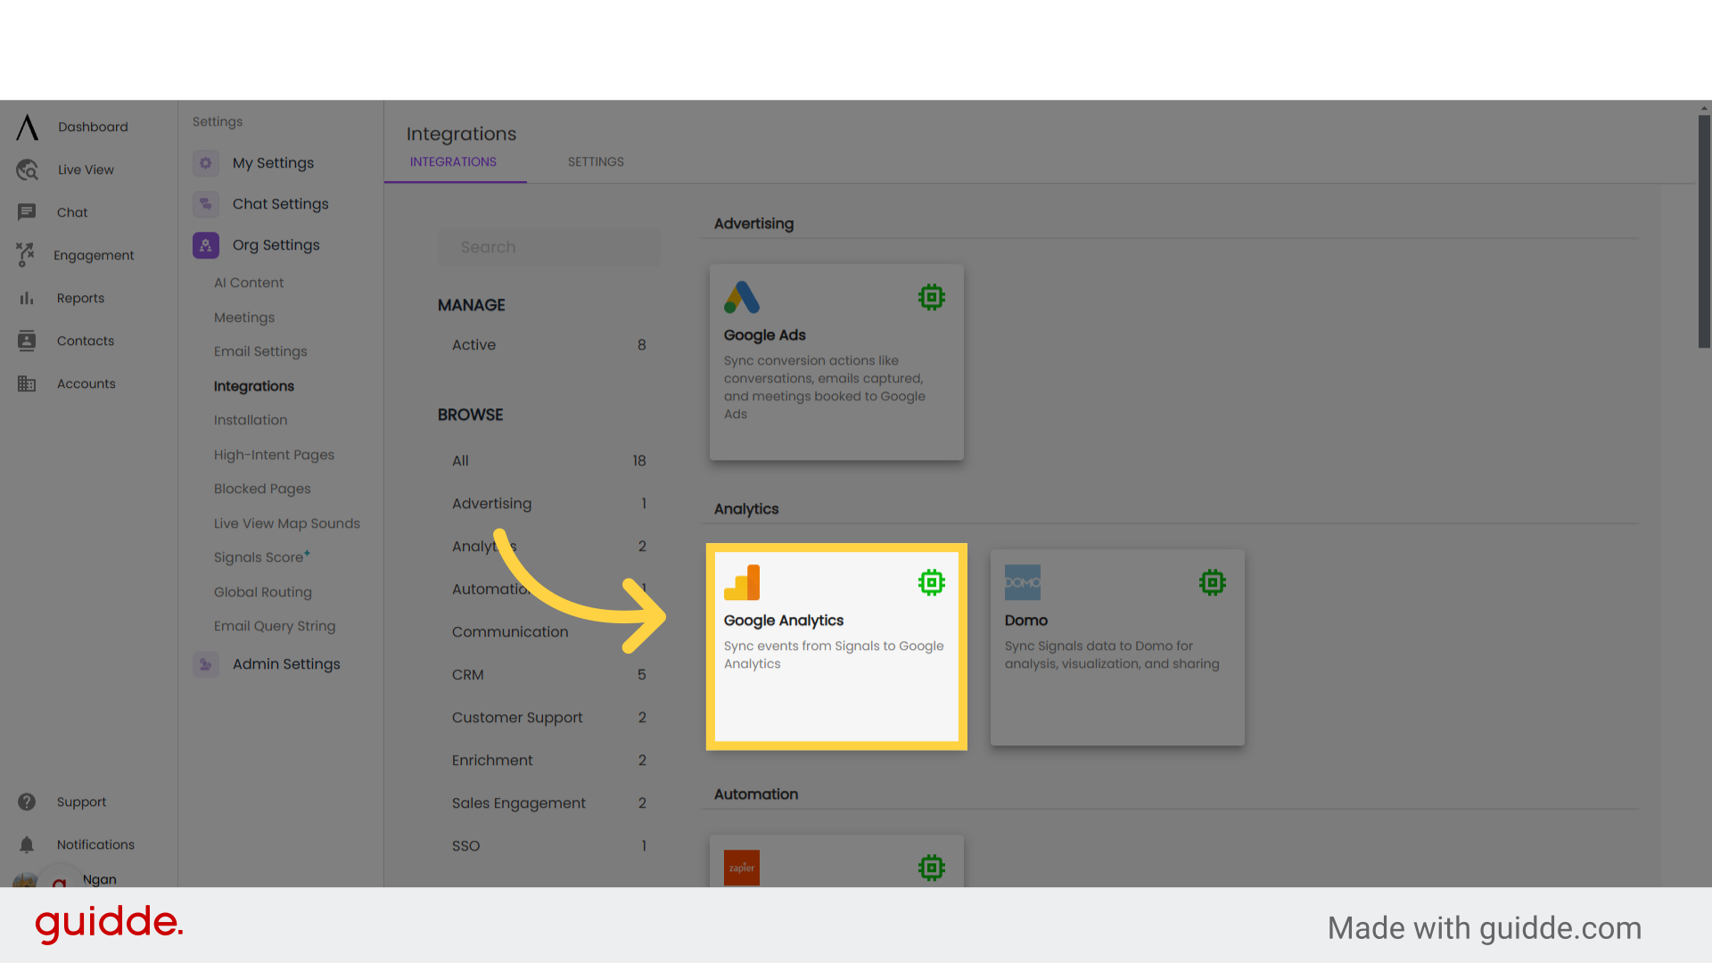Select Installation submenu item

point(251,420)
